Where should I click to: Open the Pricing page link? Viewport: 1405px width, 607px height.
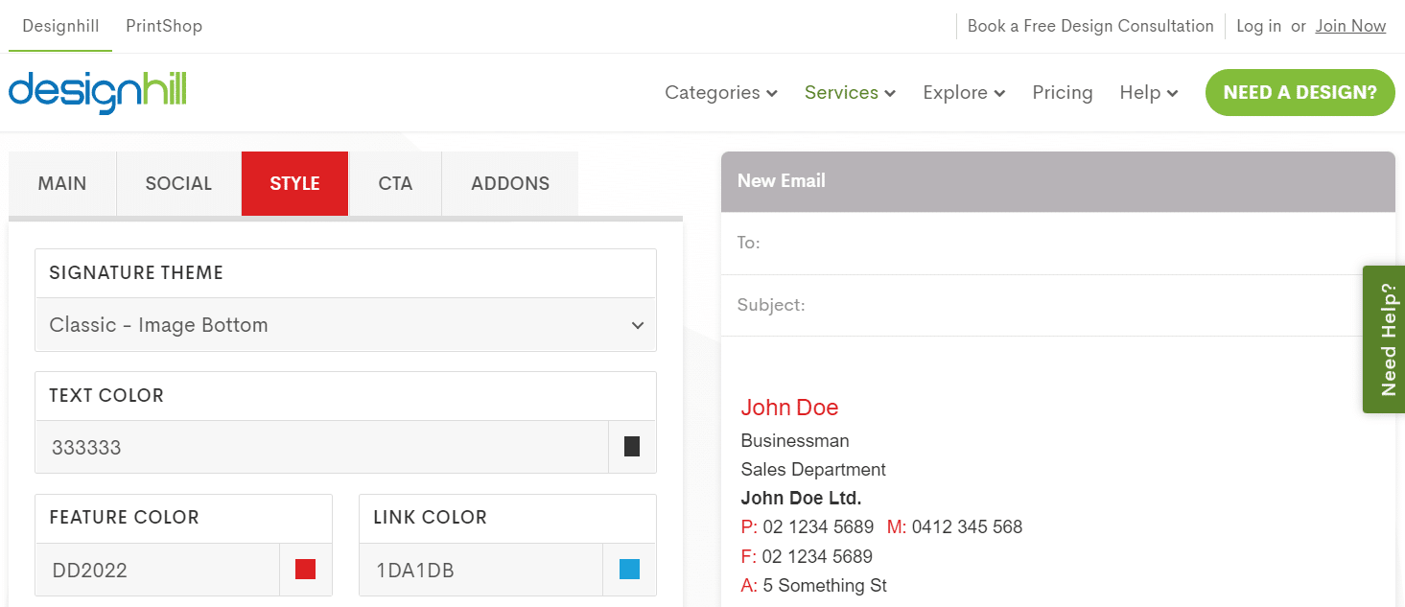pyautogui.click(x=1062, y=93)
